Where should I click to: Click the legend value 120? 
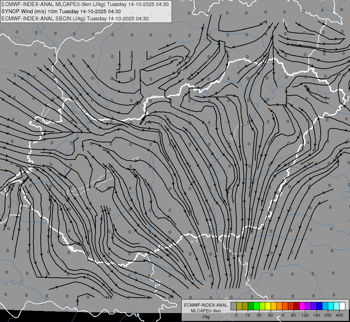click(305, 315)
